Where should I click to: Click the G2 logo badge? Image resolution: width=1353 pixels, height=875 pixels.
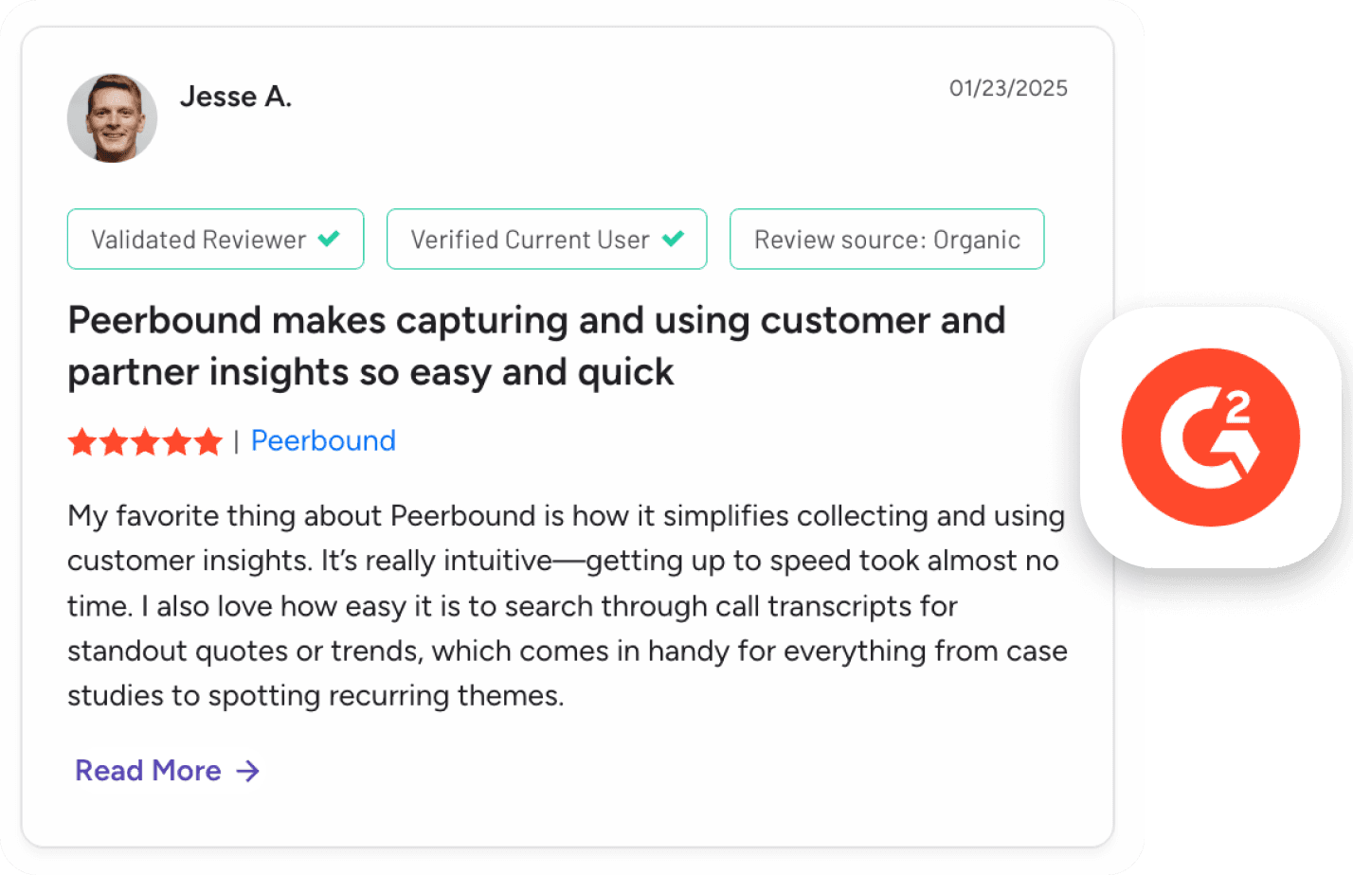click(x=1210, y=437)
